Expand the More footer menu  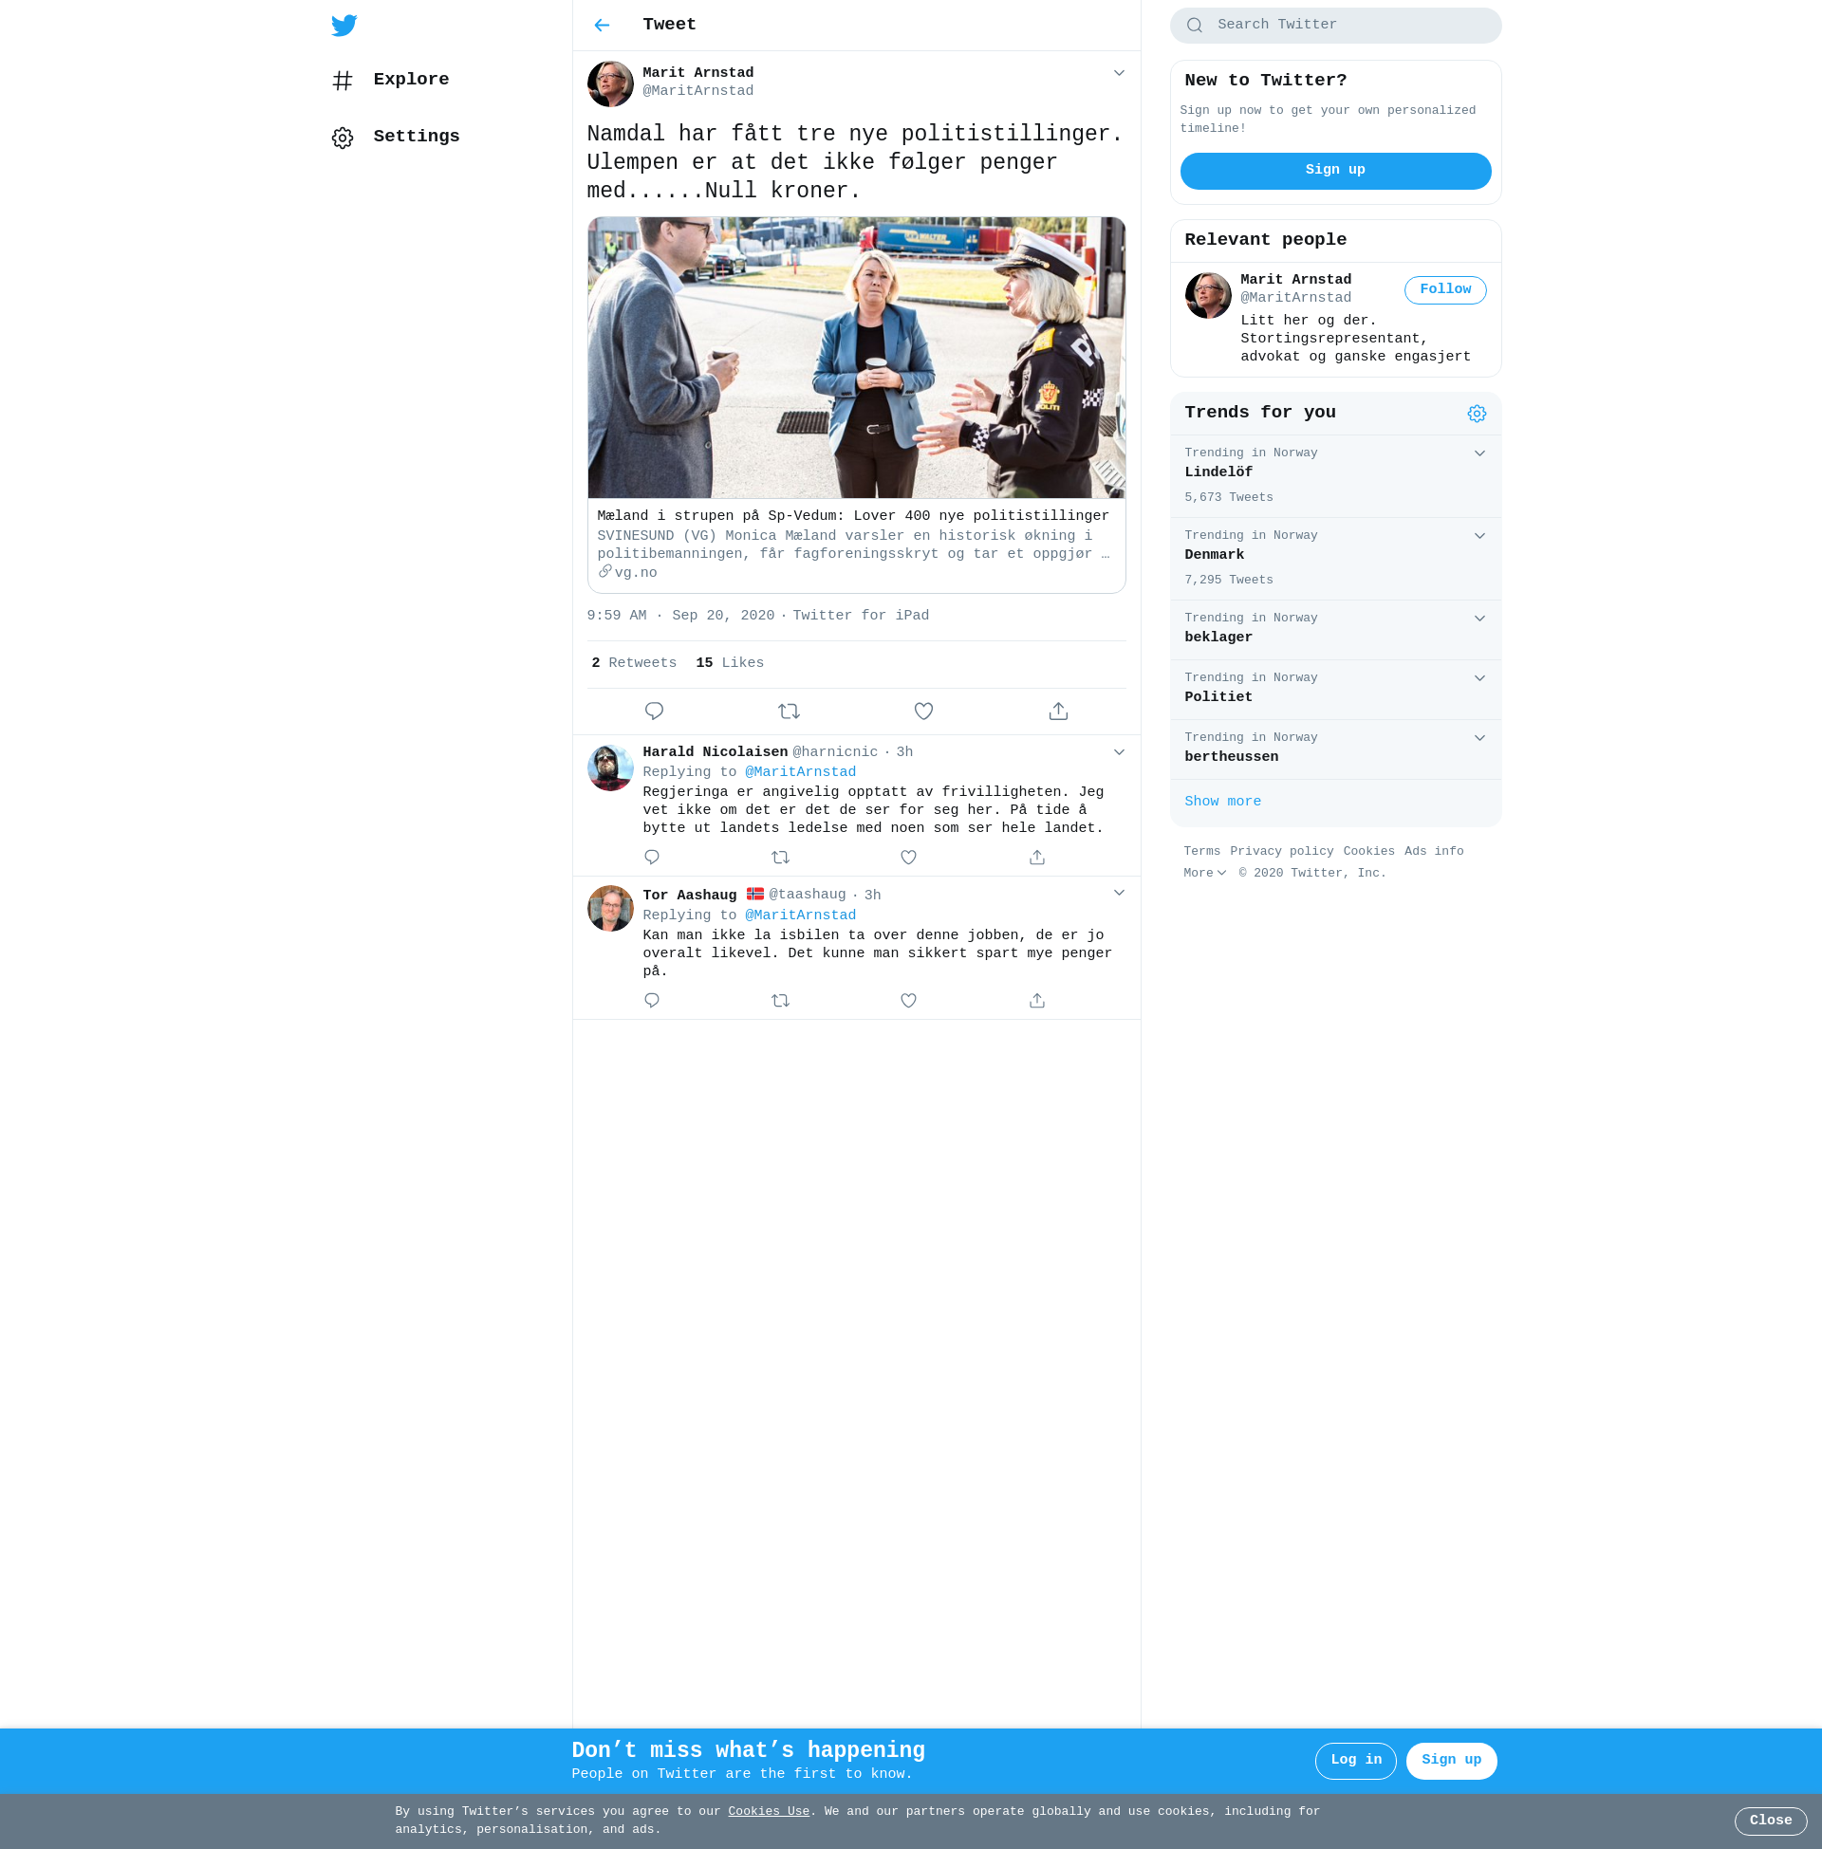click(1204, 873)
